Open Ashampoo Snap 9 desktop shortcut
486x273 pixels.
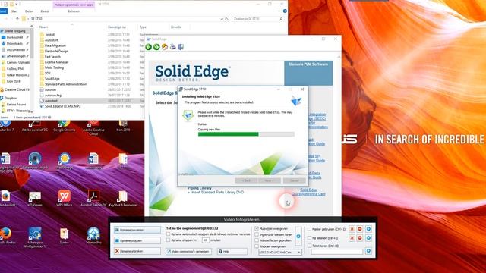coord(35,160)
